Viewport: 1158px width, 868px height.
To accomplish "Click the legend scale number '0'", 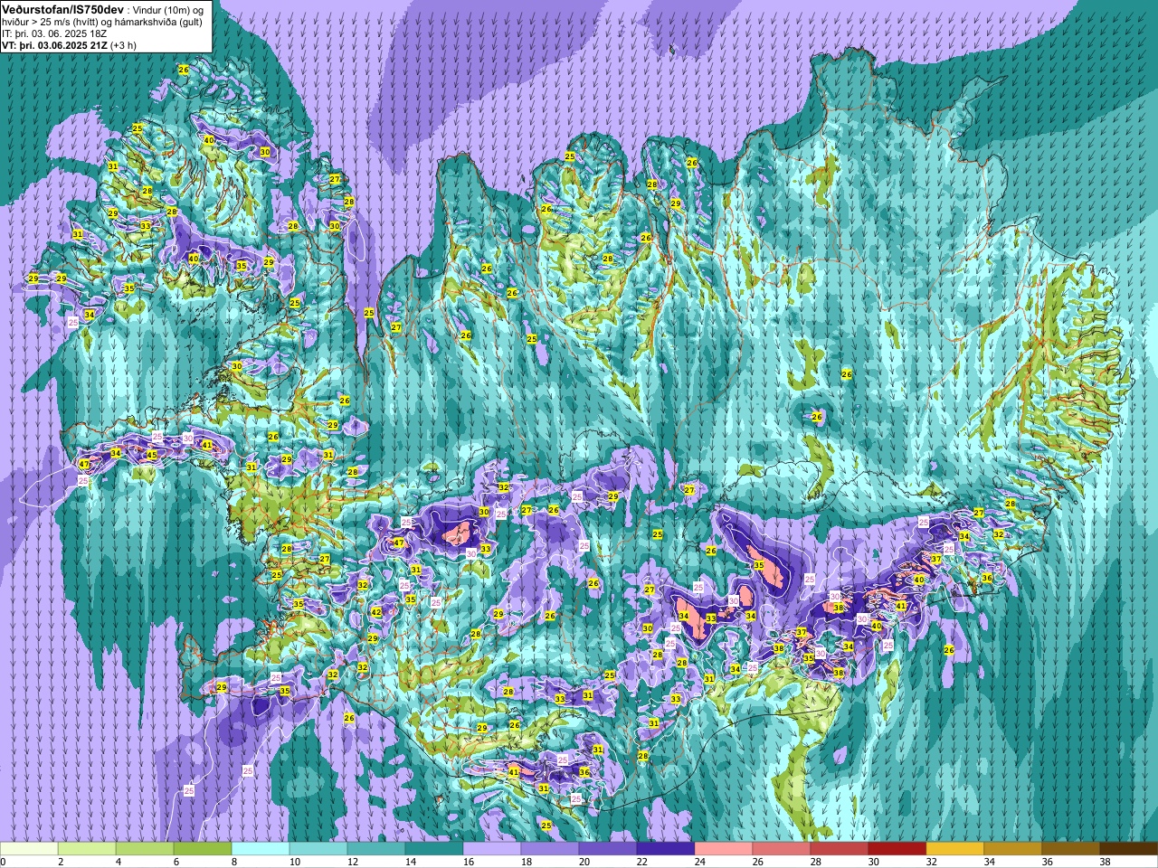I will tap(4, 862).
